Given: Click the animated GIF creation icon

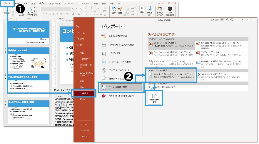Looking at the screenshot, I should pyautogui.click(x=103, y=62).
